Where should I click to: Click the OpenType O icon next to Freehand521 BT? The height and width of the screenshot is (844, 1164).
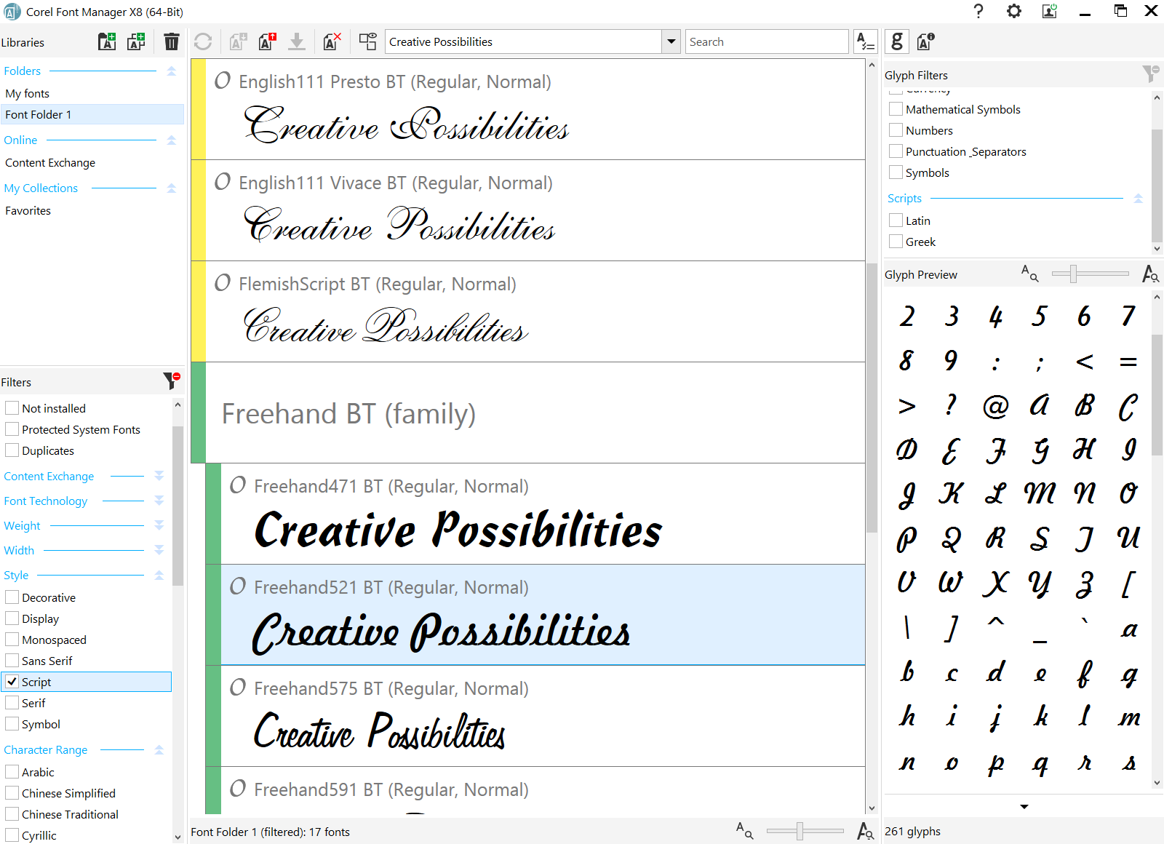238,586
